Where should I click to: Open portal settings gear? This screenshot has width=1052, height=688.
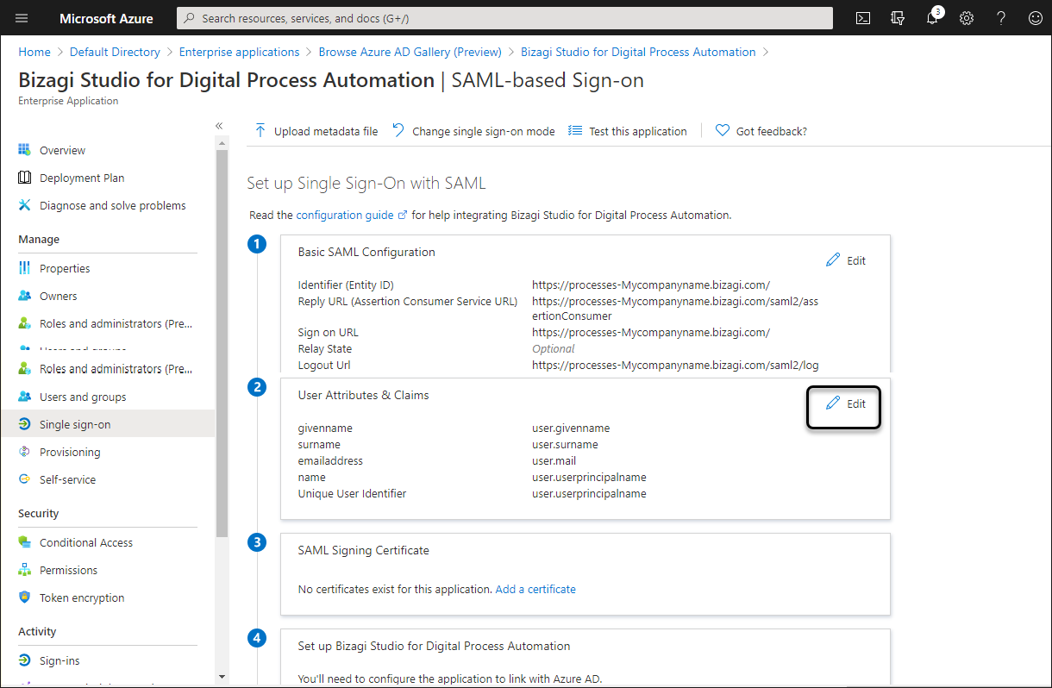point(967,18)
